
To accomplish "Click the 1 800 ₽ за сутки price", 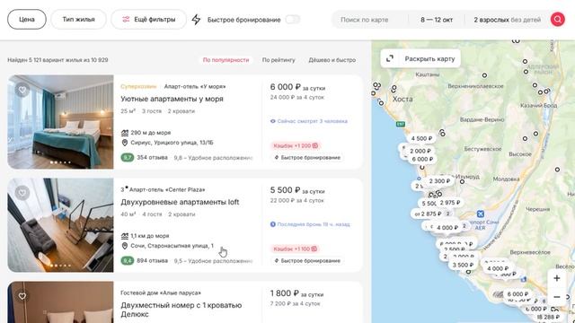I will [x=296, y=293].
